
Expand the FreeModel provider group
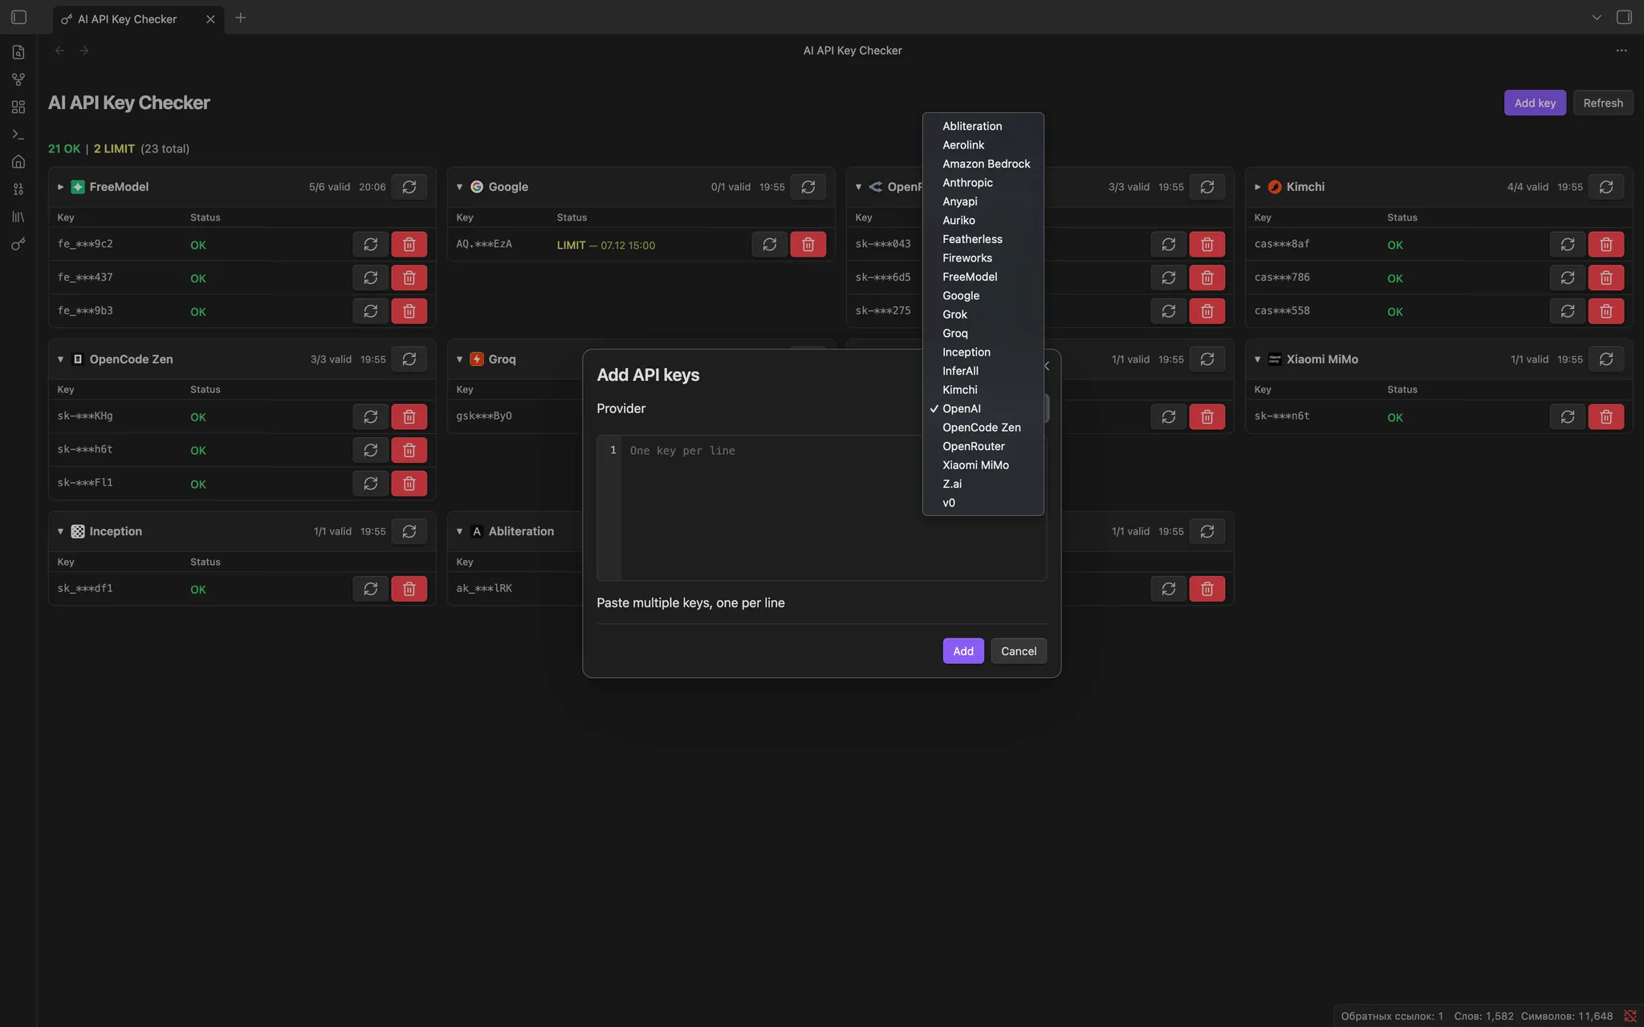(x=60, y=187)
